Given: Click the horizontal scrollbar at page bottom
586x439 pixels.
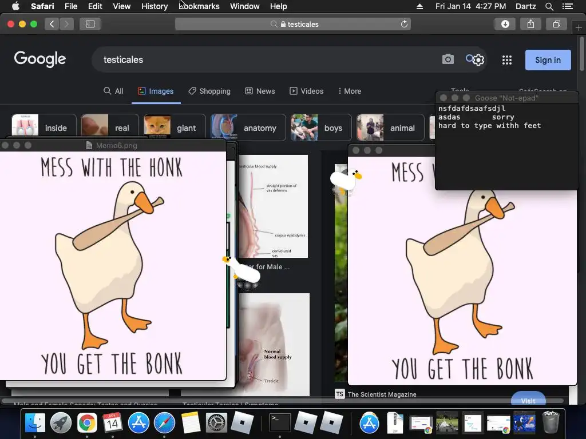Looking at the screenshot, I should tap(283, 401).
